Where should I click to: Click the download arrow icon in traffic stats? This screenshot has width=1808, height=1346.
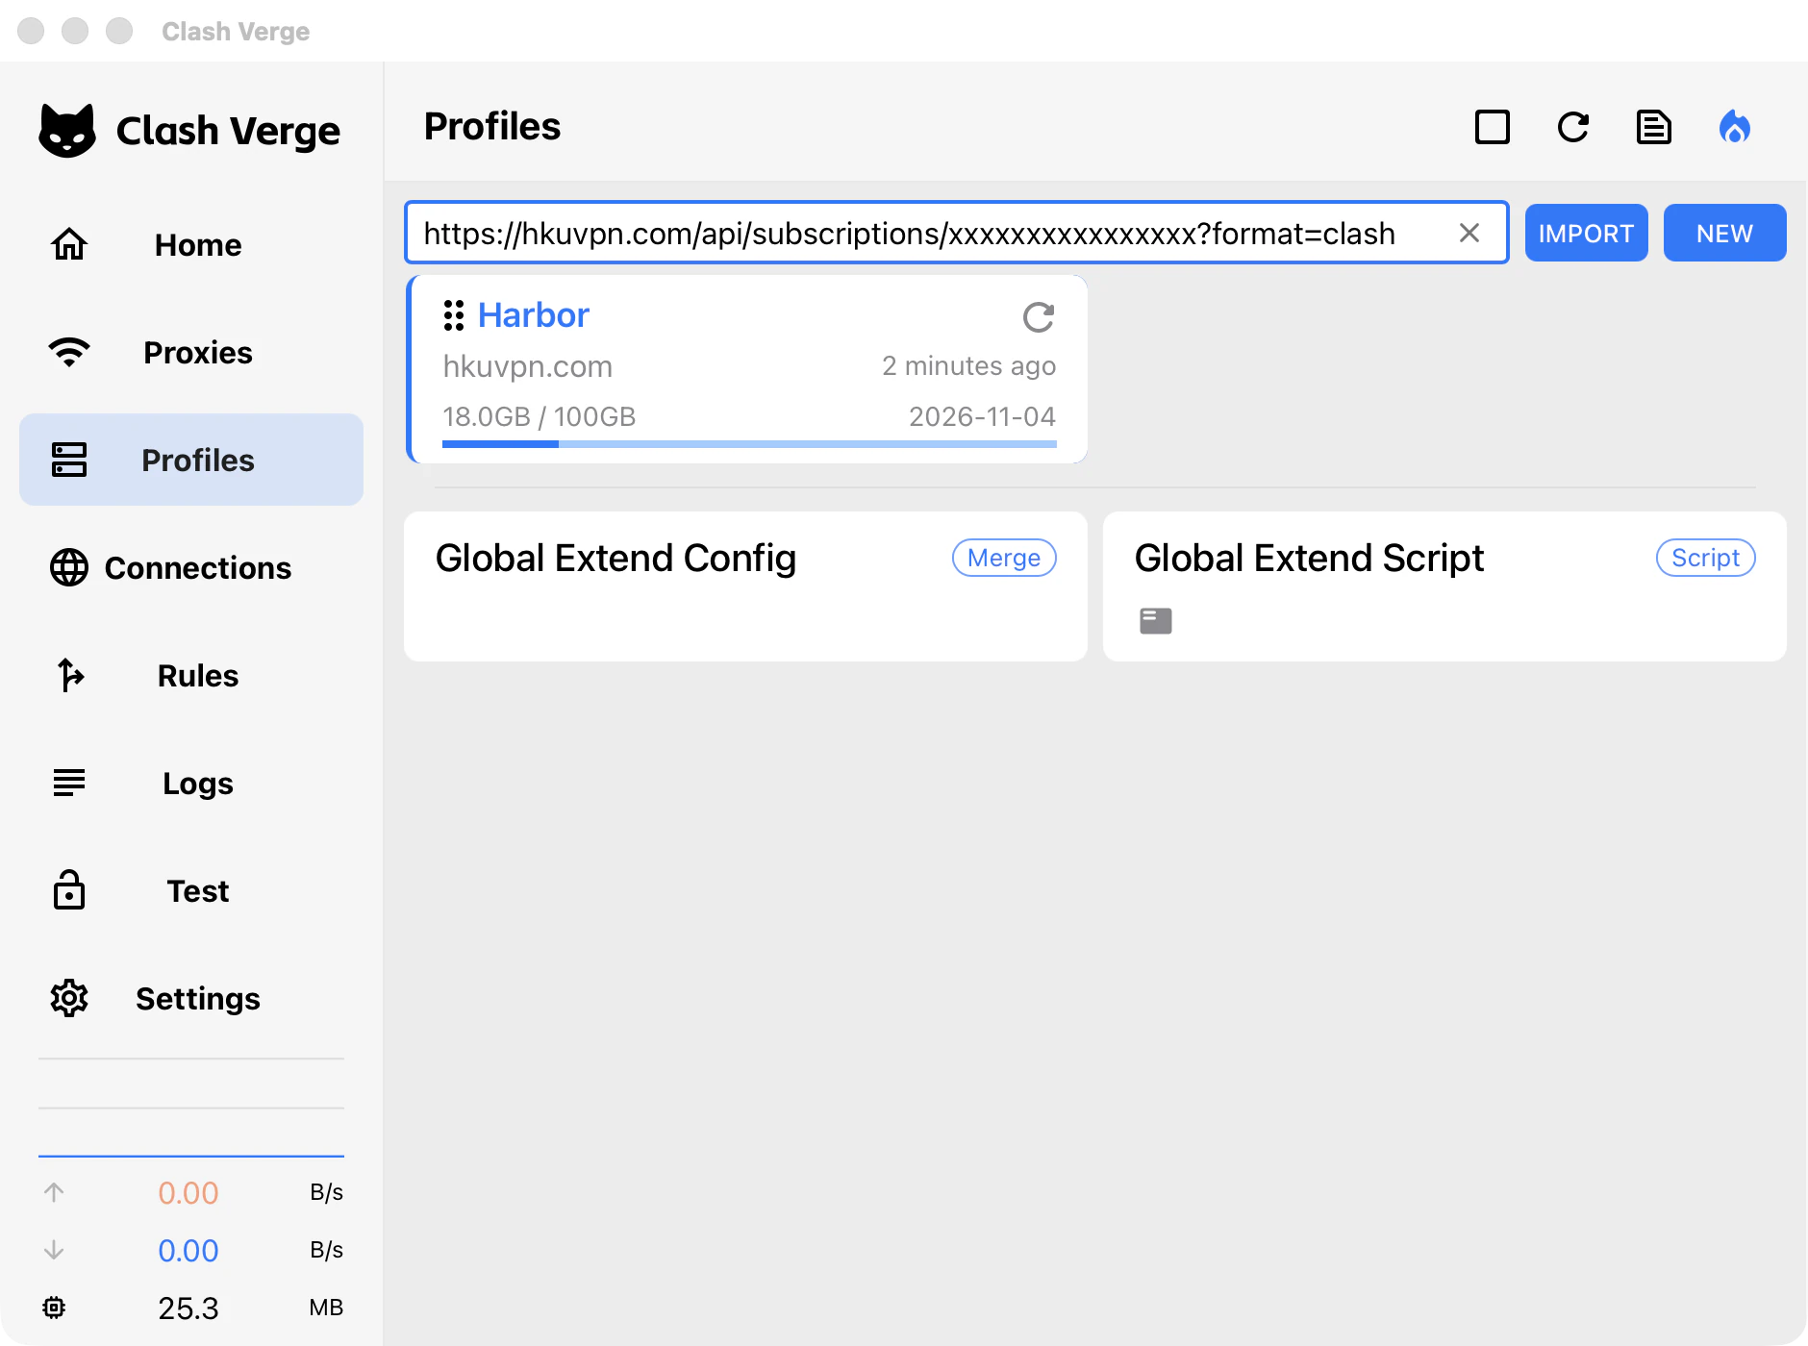tap(54, 1250)
